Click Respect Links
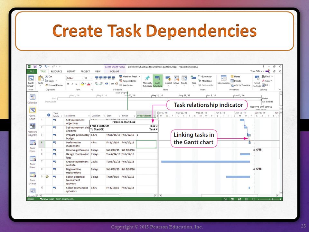309x232 pixels. click(x=128, y=81)
